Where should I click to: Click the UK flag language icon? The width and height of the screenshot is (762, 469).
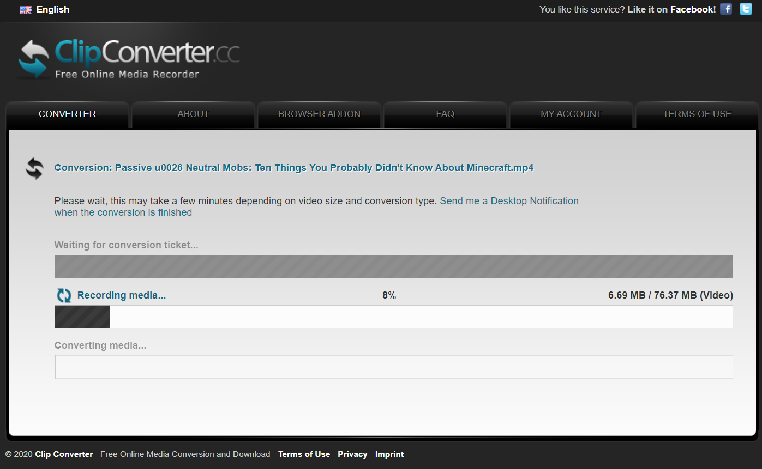[25, 10]
